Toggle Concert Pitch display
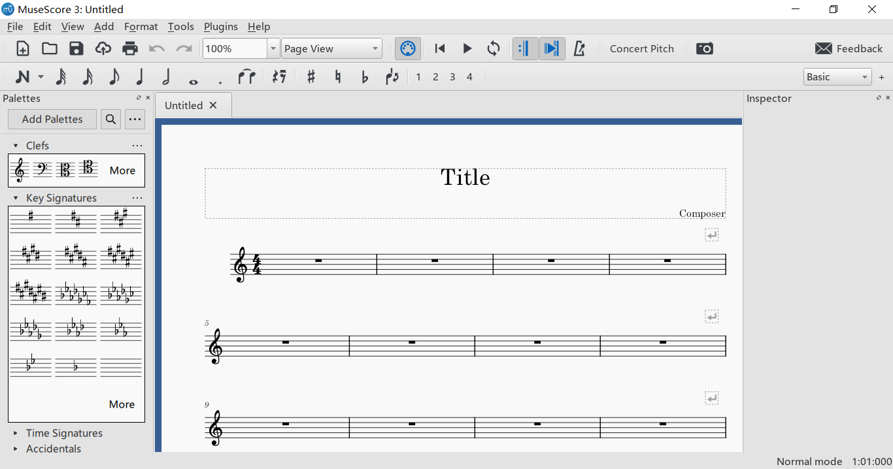 pyautogui.click(x=641, y=49)
